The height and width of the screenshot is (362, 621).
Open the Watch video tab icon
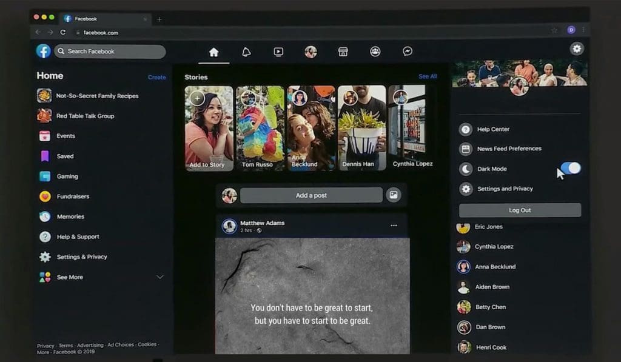pos(278,52)
